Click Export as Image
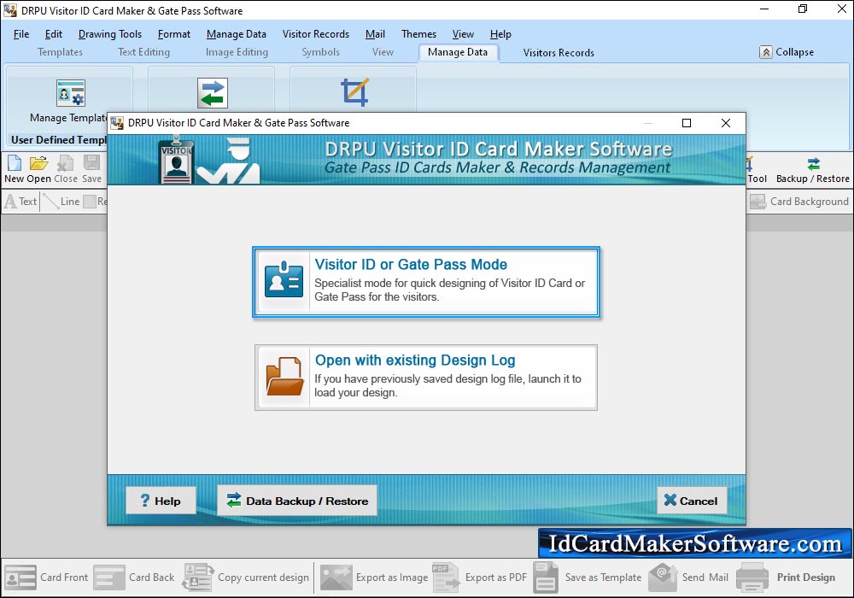The image size is (854, 598). tap(374, 577)
